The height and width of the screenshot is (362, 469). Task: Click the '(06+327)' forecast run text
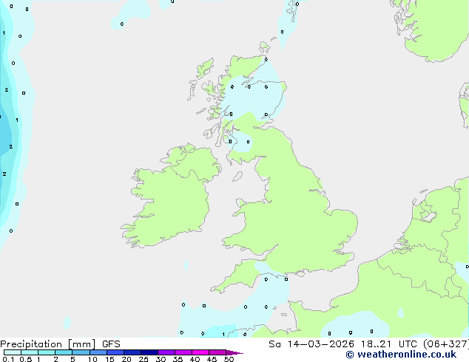tap(446, 344)
